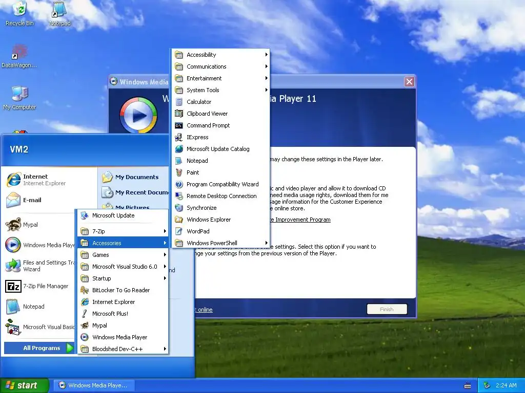Open the My Computer desktop icon

20,94
